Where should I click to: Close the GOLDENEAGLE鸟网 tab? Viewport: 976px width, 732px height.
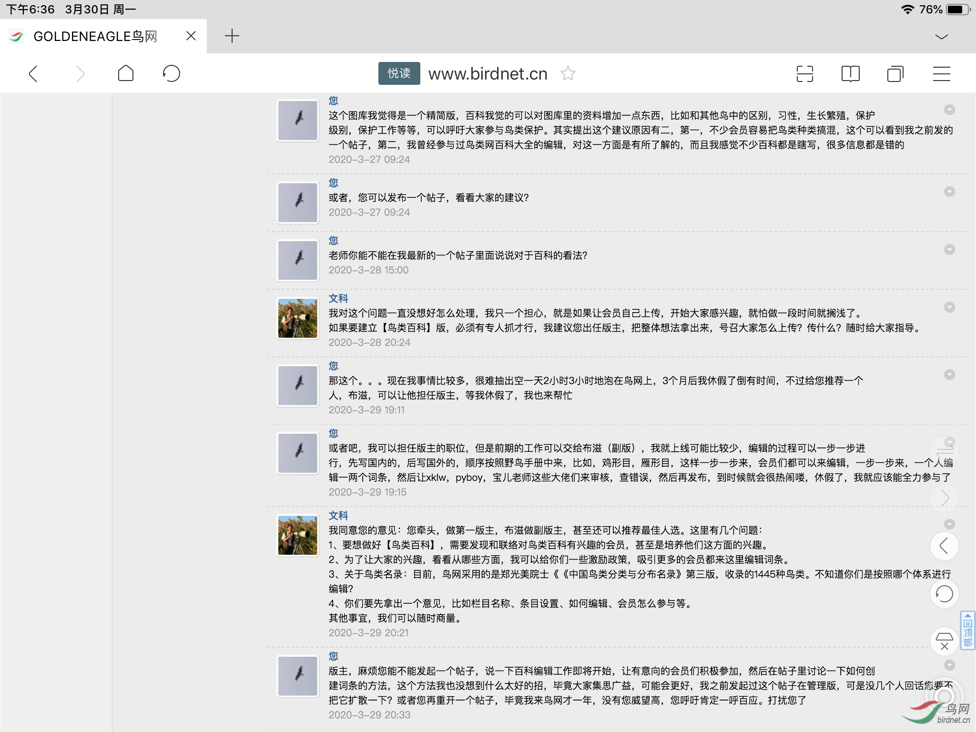[191, 36]
